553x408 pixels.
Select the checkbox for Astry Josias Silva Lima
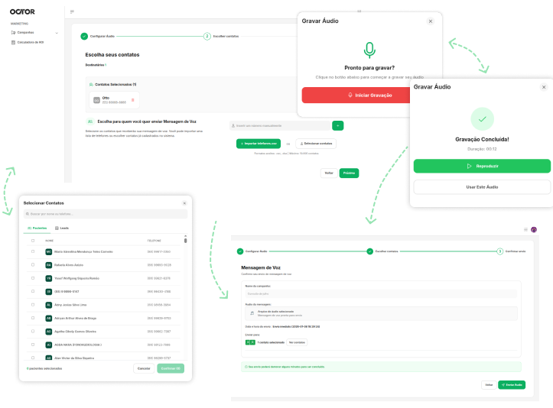[x=33, y=304]
